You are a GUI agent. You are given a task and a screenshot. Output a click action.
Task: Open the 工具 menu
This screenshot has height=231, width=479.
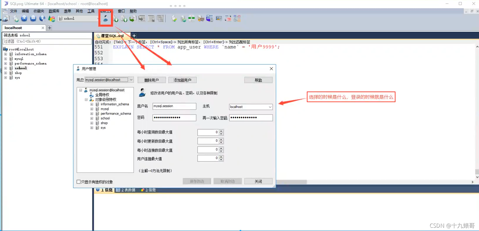(x=91, y=11)
